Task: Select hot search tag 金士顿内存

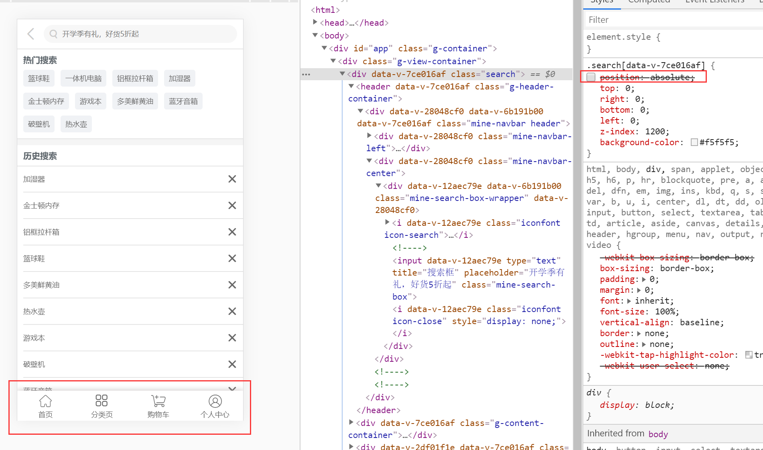Action: pos(46,101)
